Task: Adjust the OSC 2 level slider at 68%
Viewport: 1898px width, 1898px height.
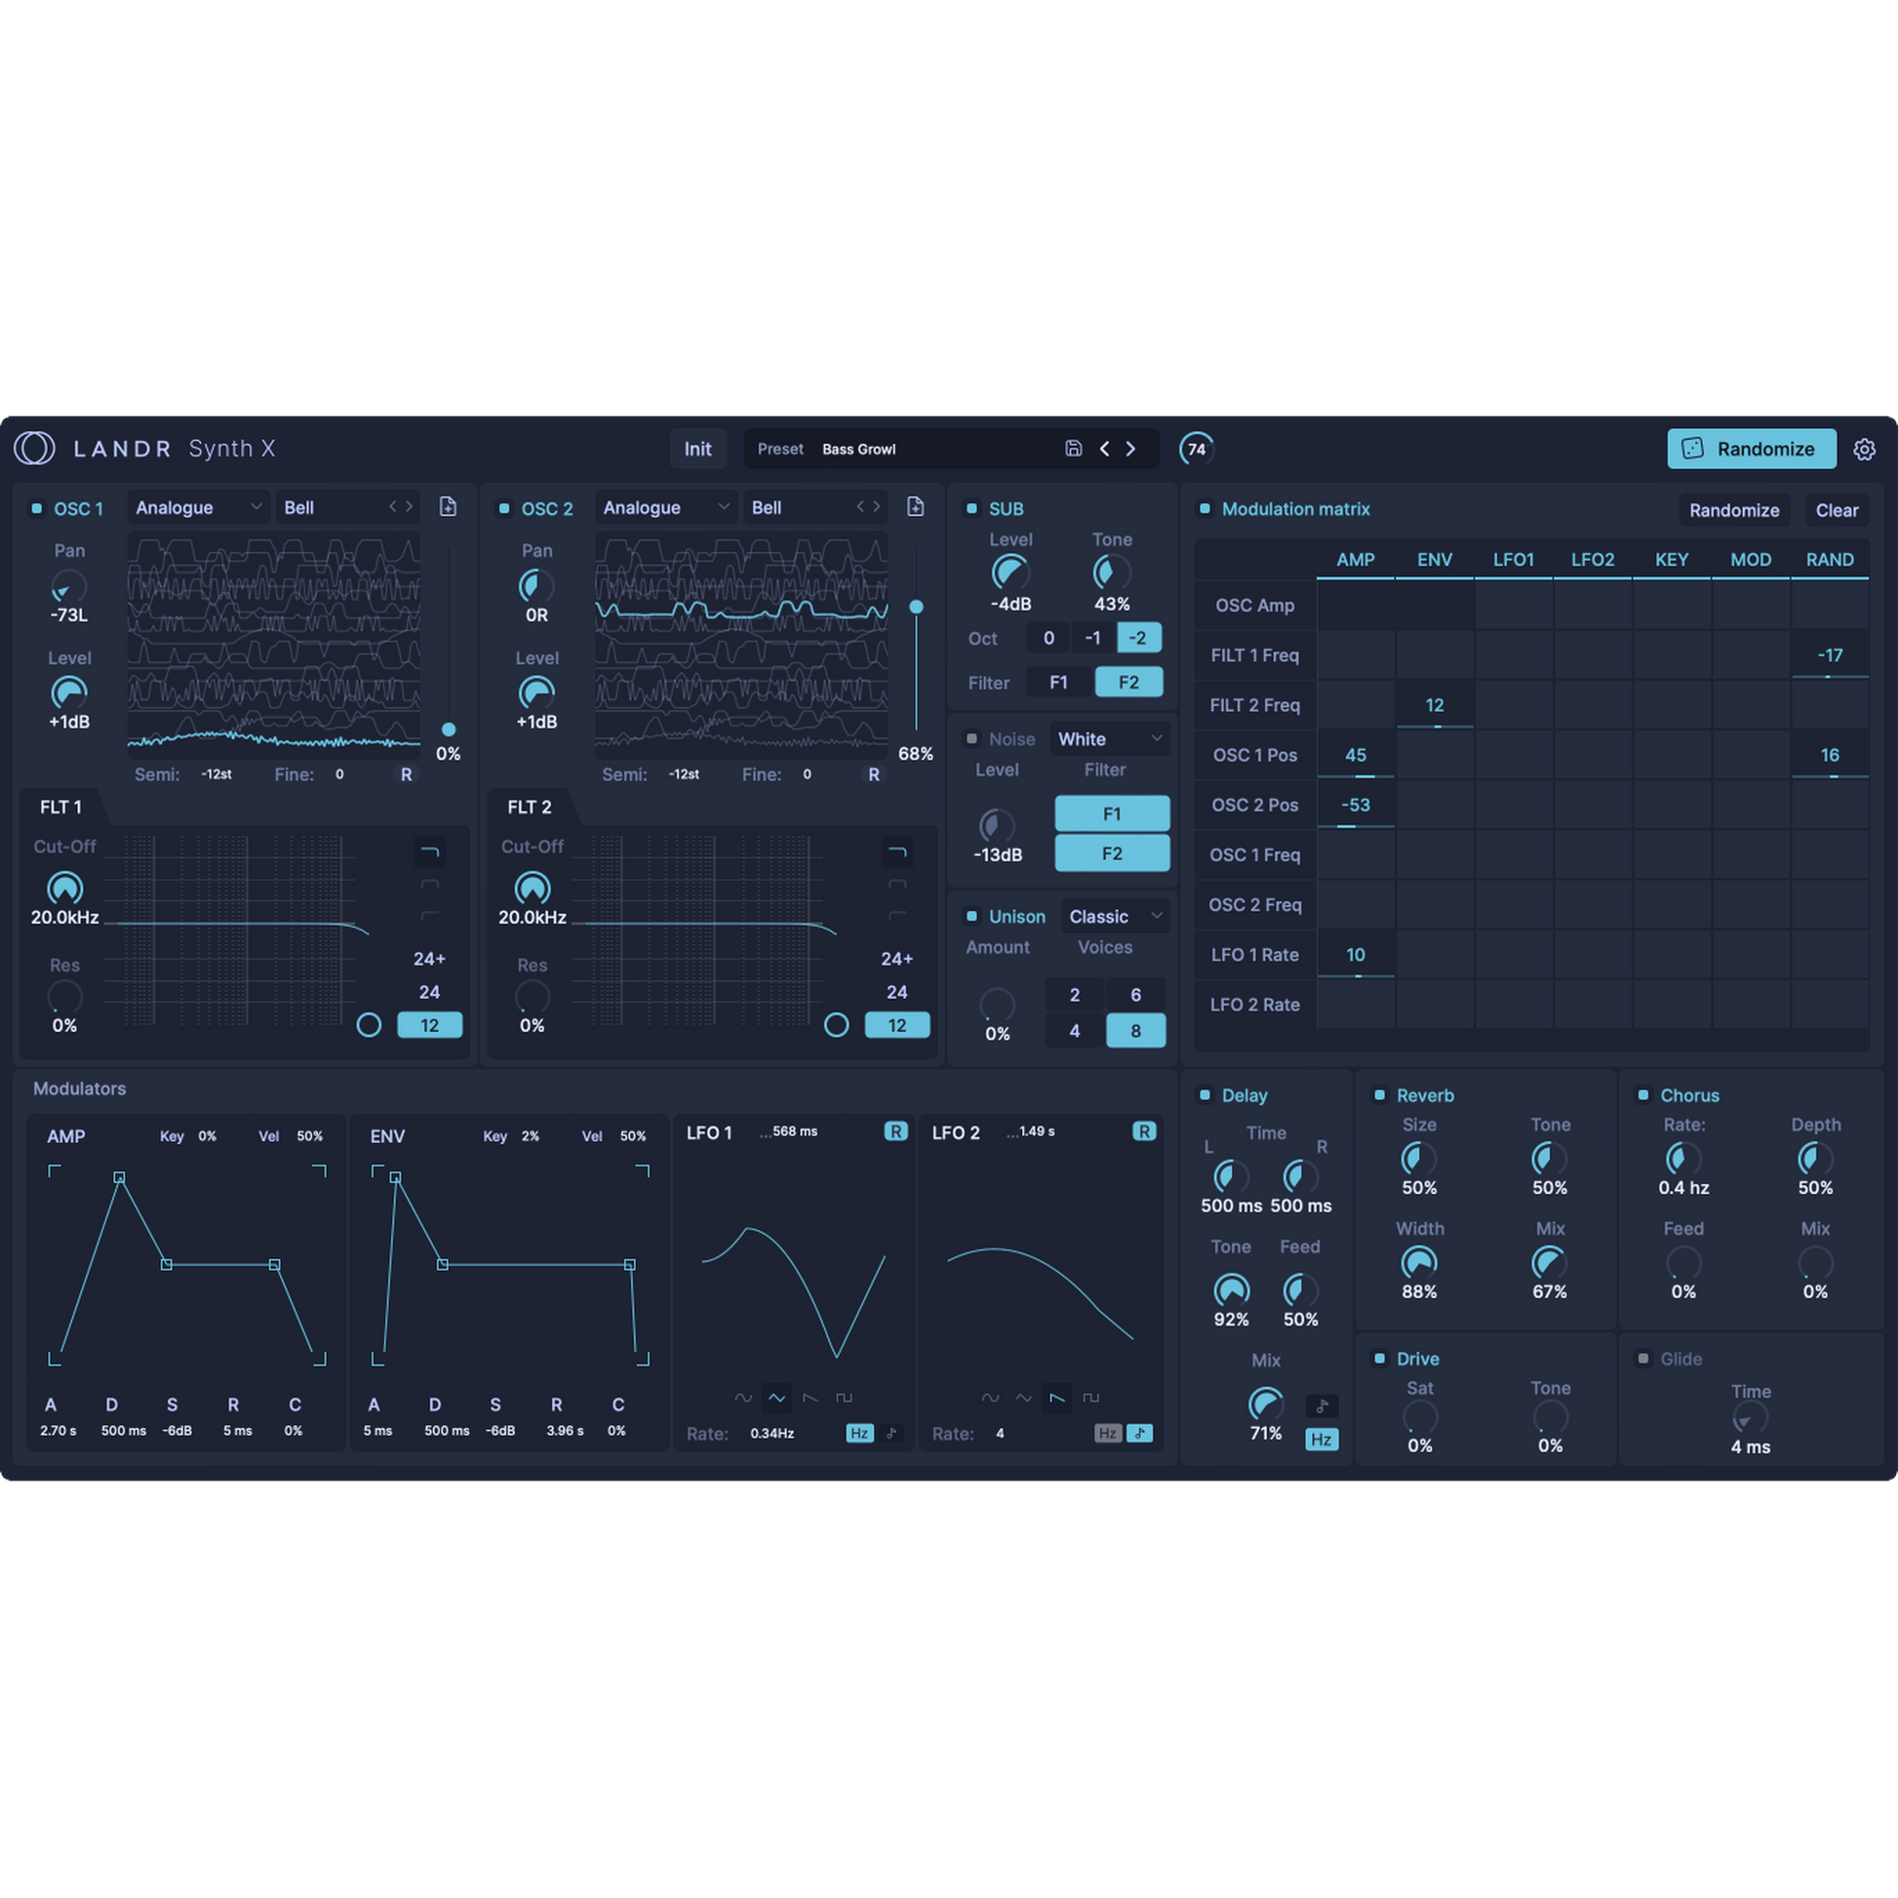Action: 917,607
